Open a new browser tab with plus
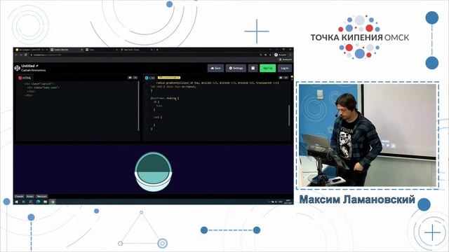 [x=157, y=50]
